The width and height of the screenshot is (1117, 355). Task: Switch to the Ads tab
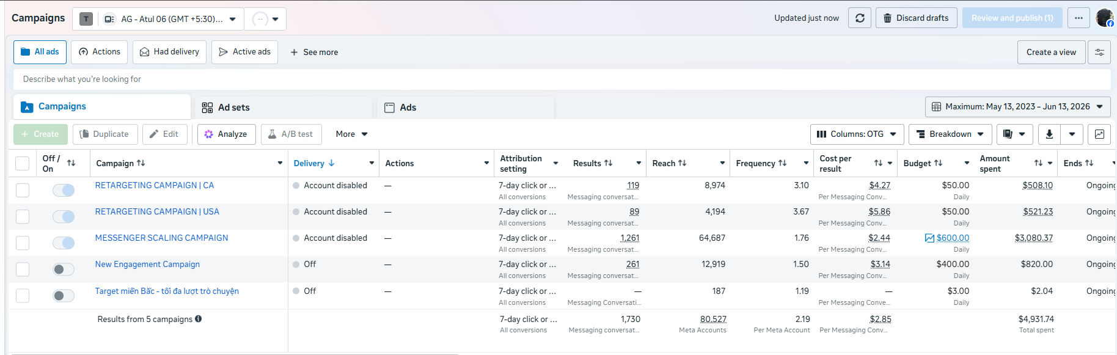[408, 108]
